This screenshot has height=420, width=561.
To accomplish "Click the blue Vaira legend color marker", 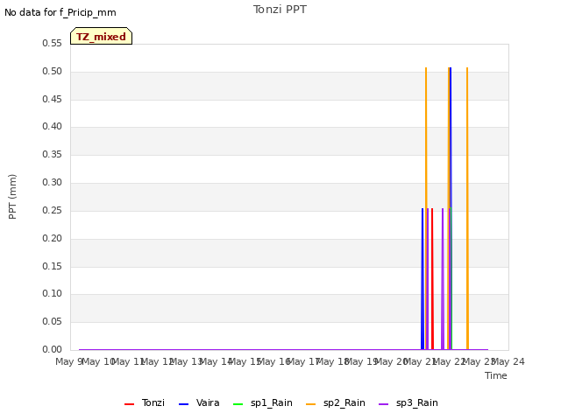I will [183, 404].
